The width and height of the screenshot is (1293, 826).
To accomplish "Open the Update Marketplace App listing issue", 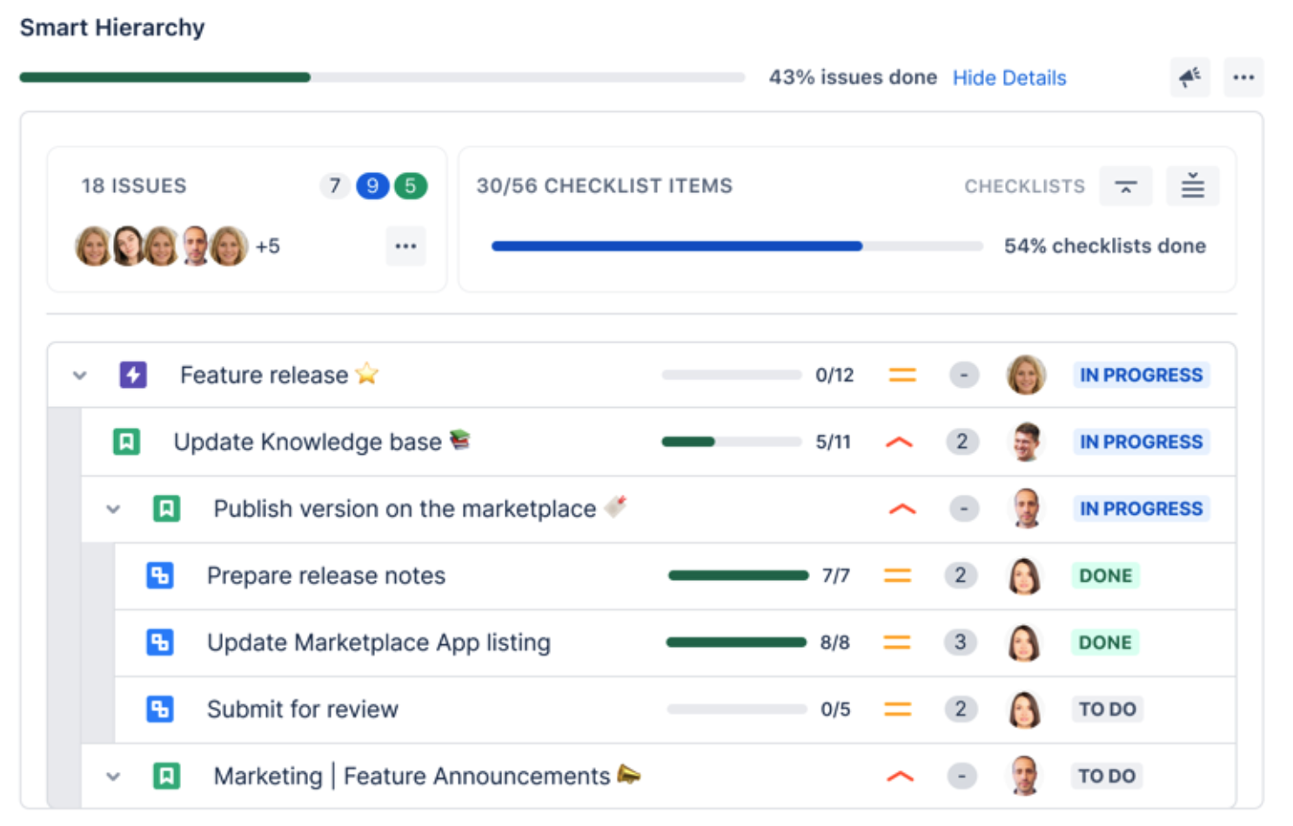I will click(x=379, y=643).
